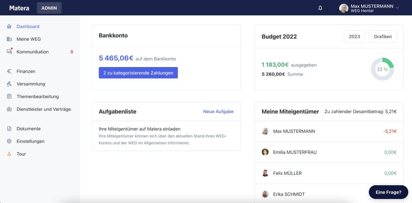This screenshot has width=412, height=203.
Task: Open the Grafiken view
Action: coord(383,36)
